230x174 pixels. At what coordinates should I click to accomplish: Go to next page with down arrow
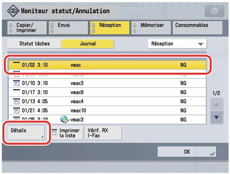(x=217, y=117)
